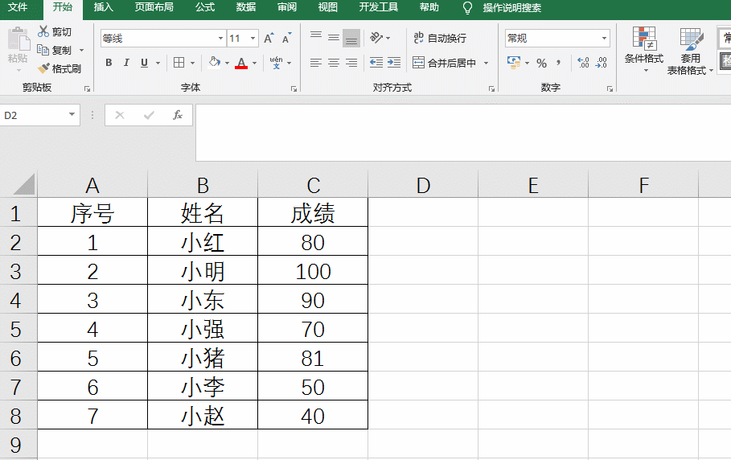Switch to the 数据 tab

pyautogui.click(x=246, y=7)
